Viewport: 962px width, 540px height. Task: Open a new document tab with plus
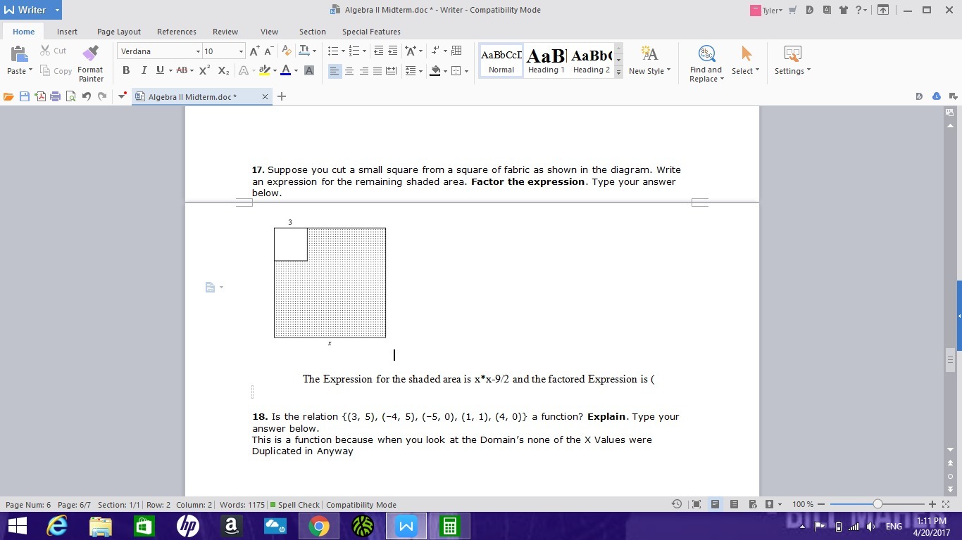tap(282, 96)
